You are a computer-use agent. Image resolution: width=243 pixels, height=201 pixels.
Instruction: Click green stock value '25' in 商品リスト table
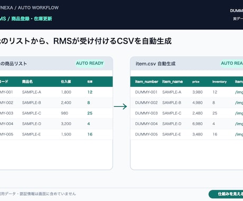click(x=90, y=113)
